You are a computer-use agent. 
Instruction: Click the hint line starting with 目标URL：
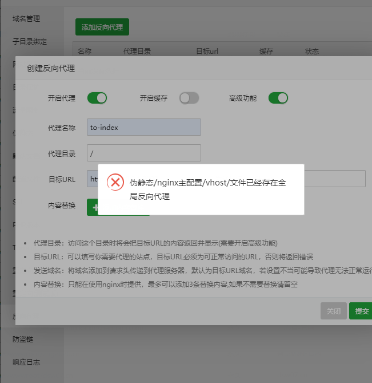coord(173,257)
